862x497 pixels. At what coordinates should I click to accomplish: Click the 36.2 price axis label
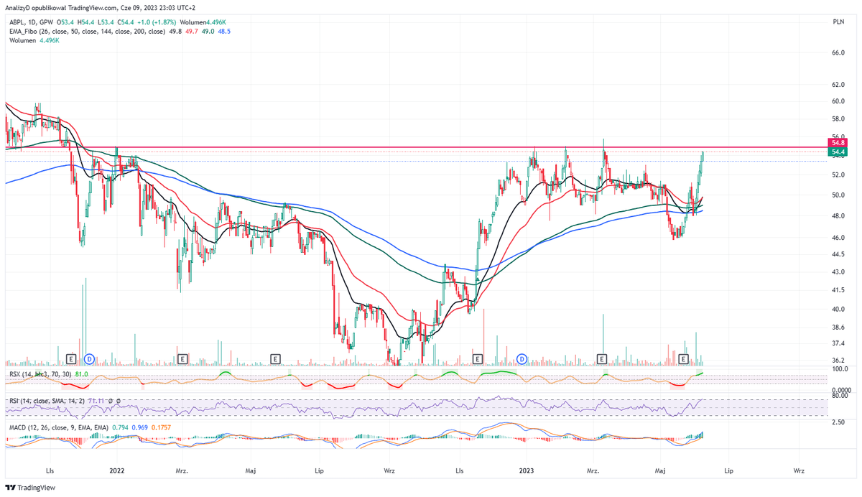pyautogui.click(x=838, y=361)
